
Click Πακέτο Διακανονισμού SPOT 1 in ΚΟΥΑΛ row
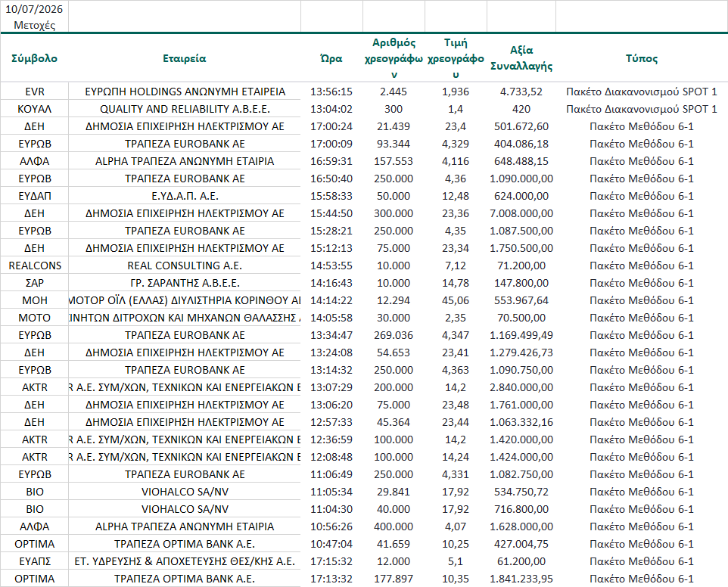642,109
